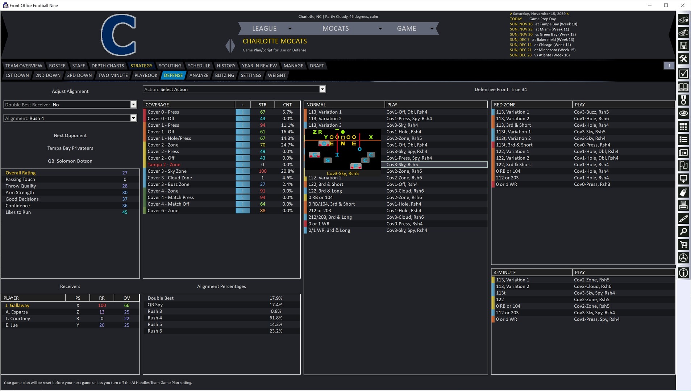Image resolution: width=691 pixels, height=391 pixels.
Task: Open the hammer and wrench tools icon
Action: pos(683,59)
